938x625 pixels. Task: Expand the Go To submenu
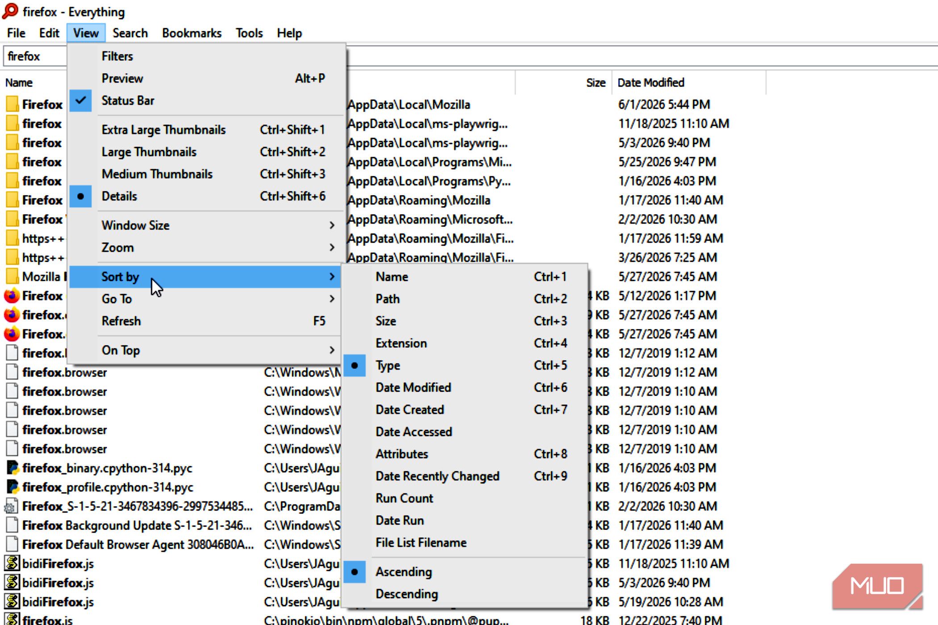(206, 299)
